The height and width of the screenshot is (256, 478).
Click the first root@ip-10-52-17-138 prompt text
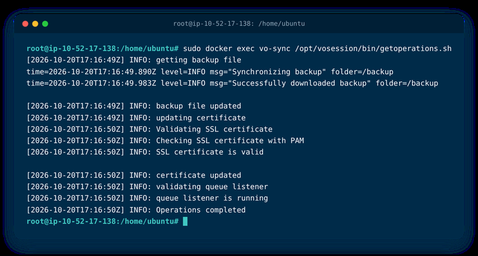coord(102,48)
